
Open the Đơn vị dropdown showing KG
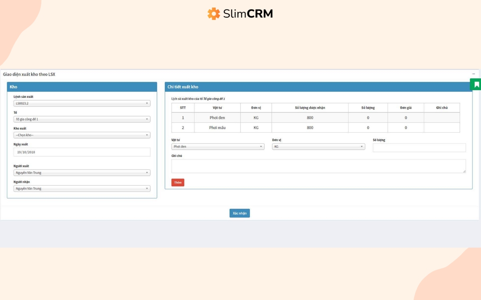coord(319,146)
